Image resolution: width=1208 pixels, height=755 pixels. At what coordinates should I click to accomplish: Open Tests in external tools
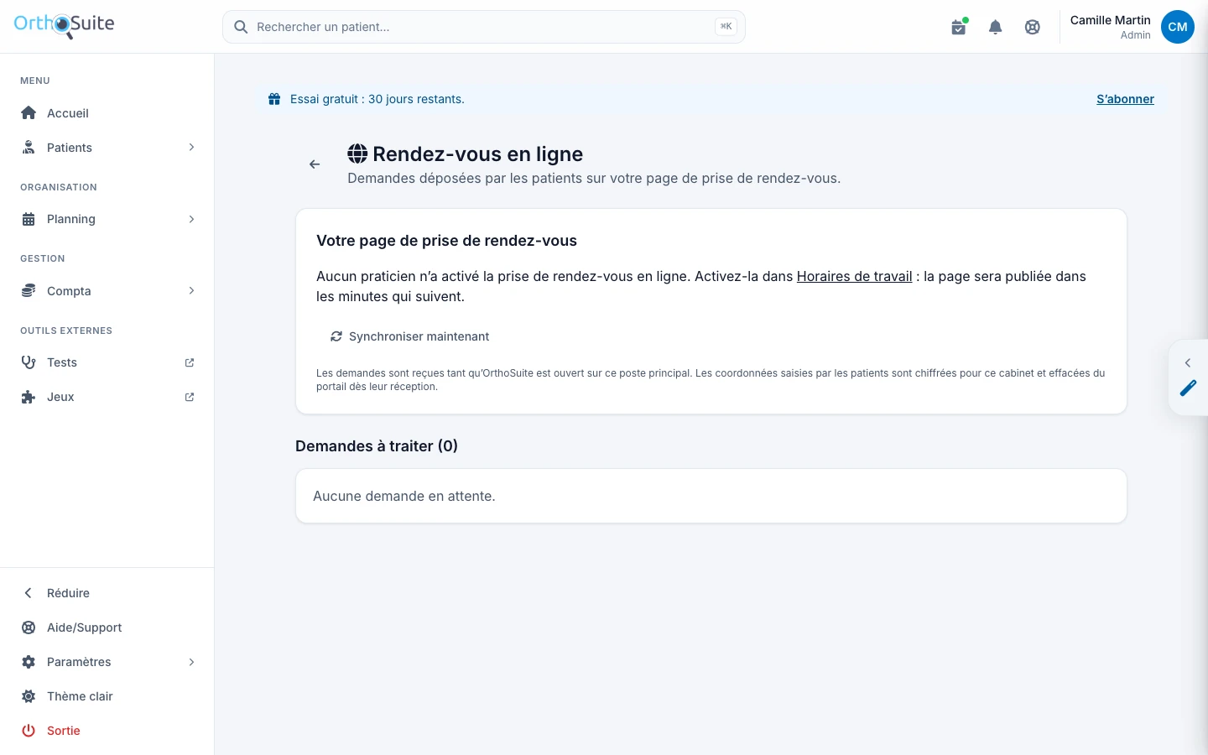107,362
